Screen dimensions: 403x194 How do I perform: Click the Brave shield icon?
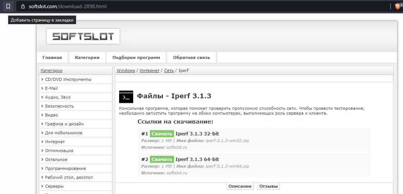pos(397,6)
